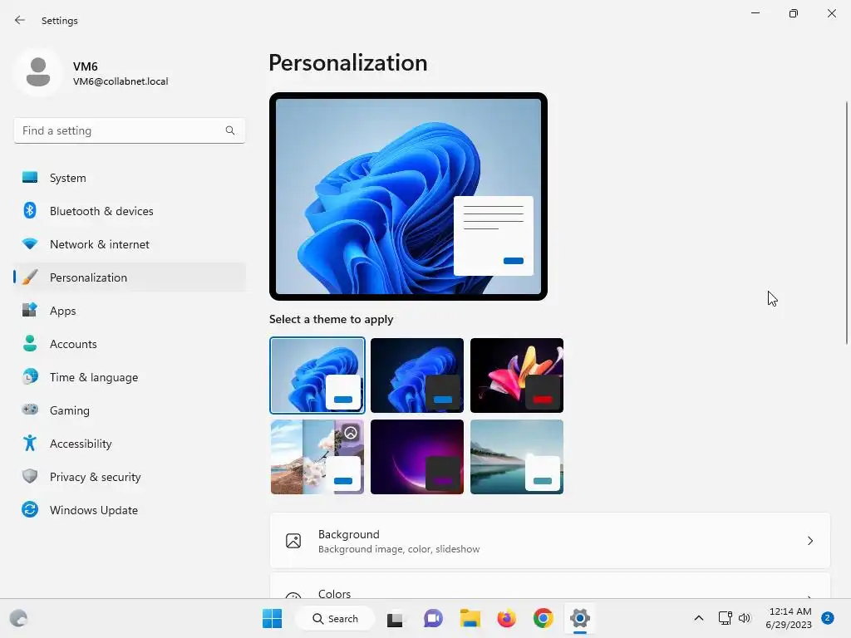
Task: Open the Windows Start menu
Action: 272,618
